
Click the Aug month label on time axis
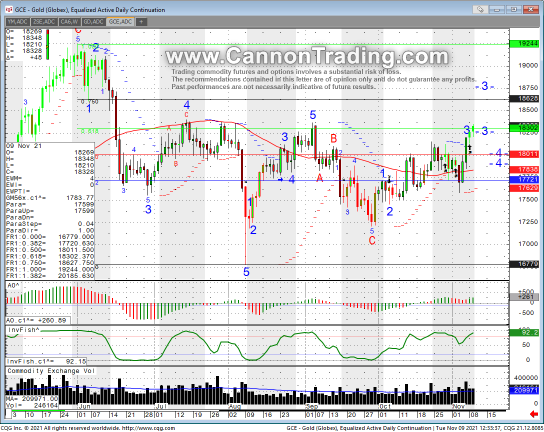pos(235,406)
